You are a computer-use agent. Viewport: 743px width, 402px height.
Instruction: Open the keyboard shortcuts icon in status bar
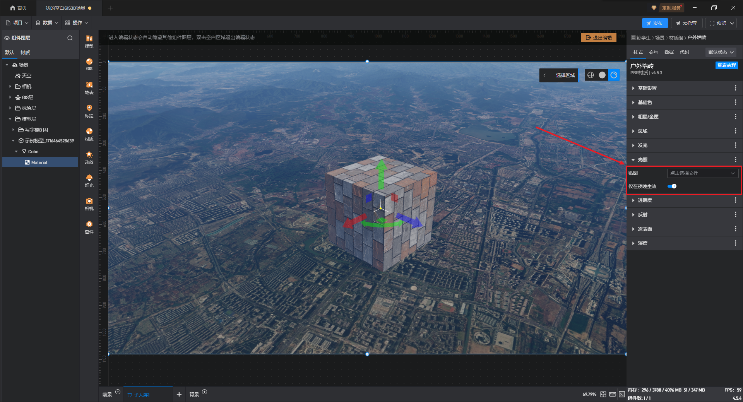pos(613,394)
